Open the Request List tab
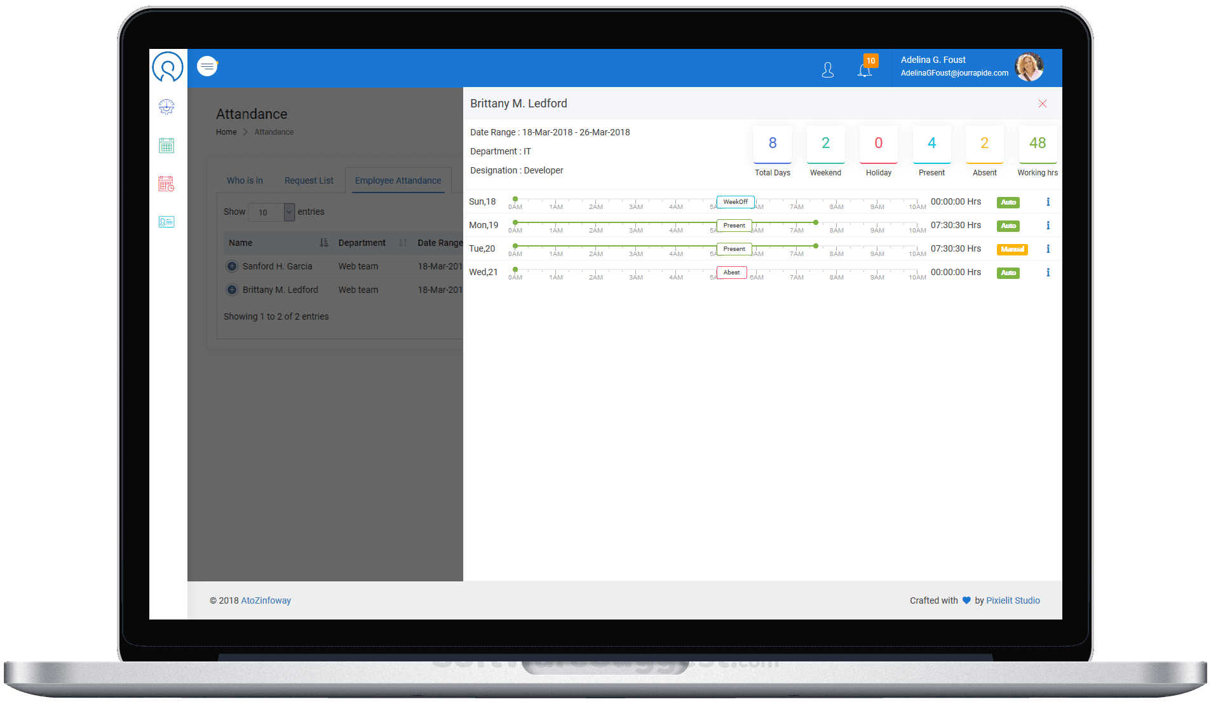This screenshot has height=718, width=1211. point(309,180)
